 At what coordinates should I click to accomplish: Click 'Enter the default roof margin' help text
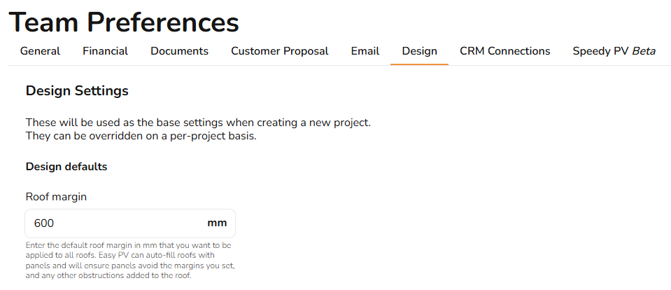(x=128, y=246)
